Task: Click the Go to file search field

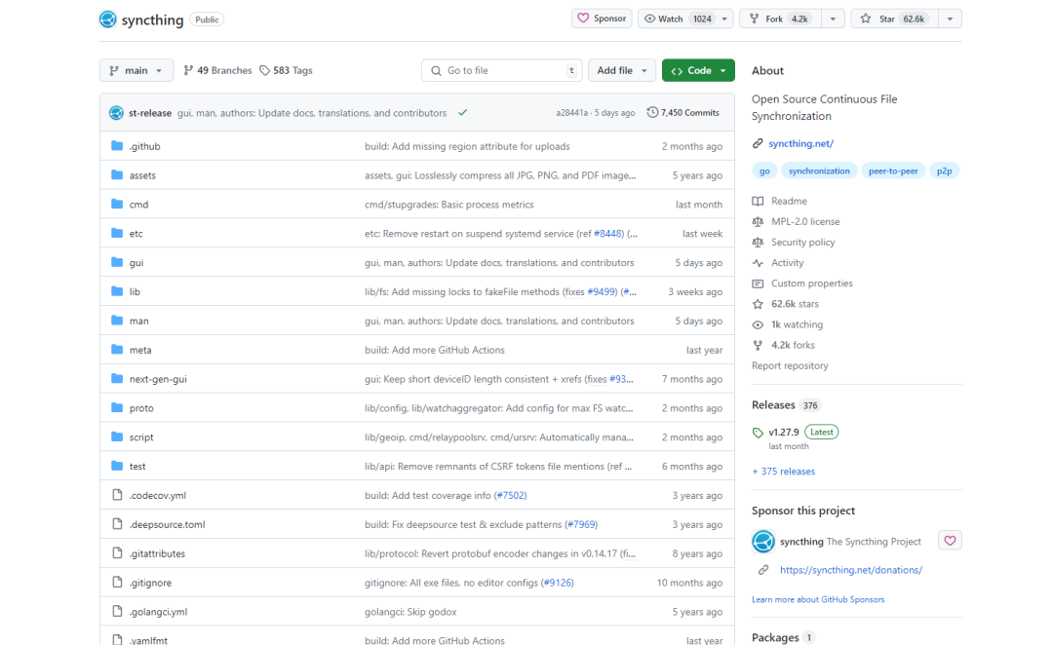Action: click(502, 70)
